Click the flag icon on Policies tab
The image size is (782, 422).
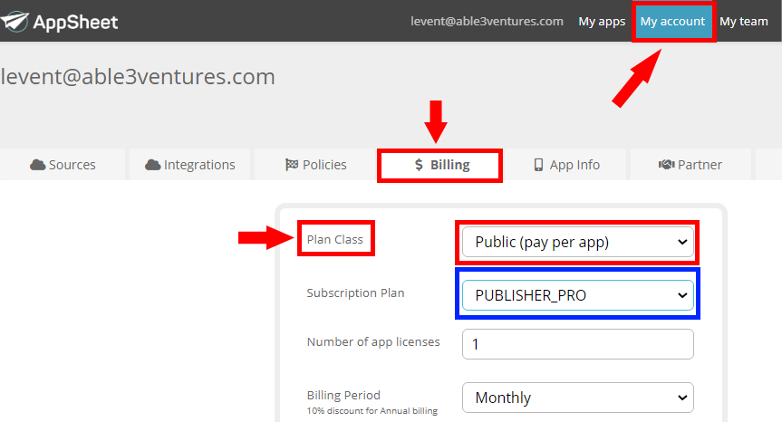point(292,165)
